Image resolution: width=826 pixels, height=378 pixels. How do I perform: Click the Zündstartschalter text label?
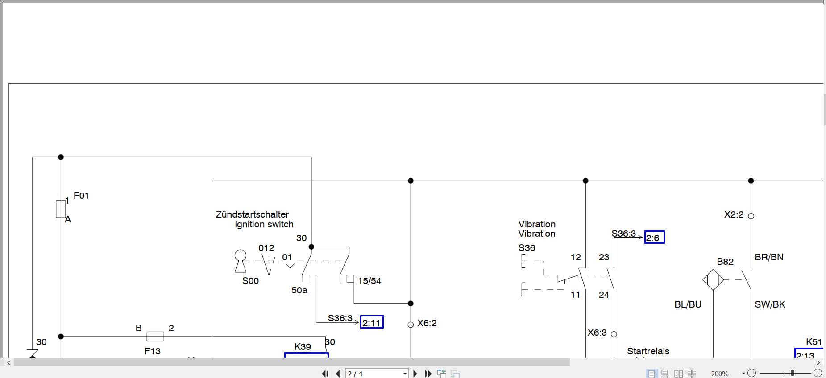point(252,214)
